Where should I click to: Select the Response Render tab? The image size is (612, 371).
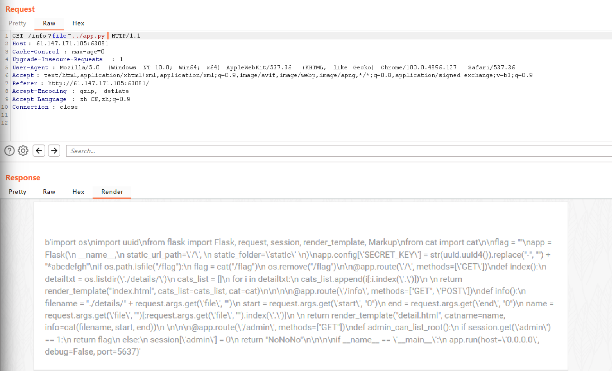pyautogui.click(x=112, y=192)
